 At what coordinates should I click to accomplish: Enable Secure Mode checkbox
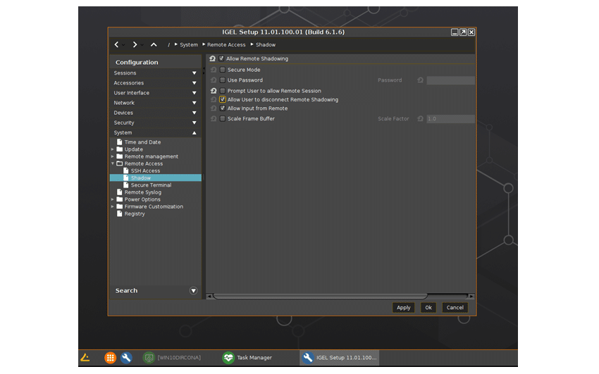[x=223, y=70]
